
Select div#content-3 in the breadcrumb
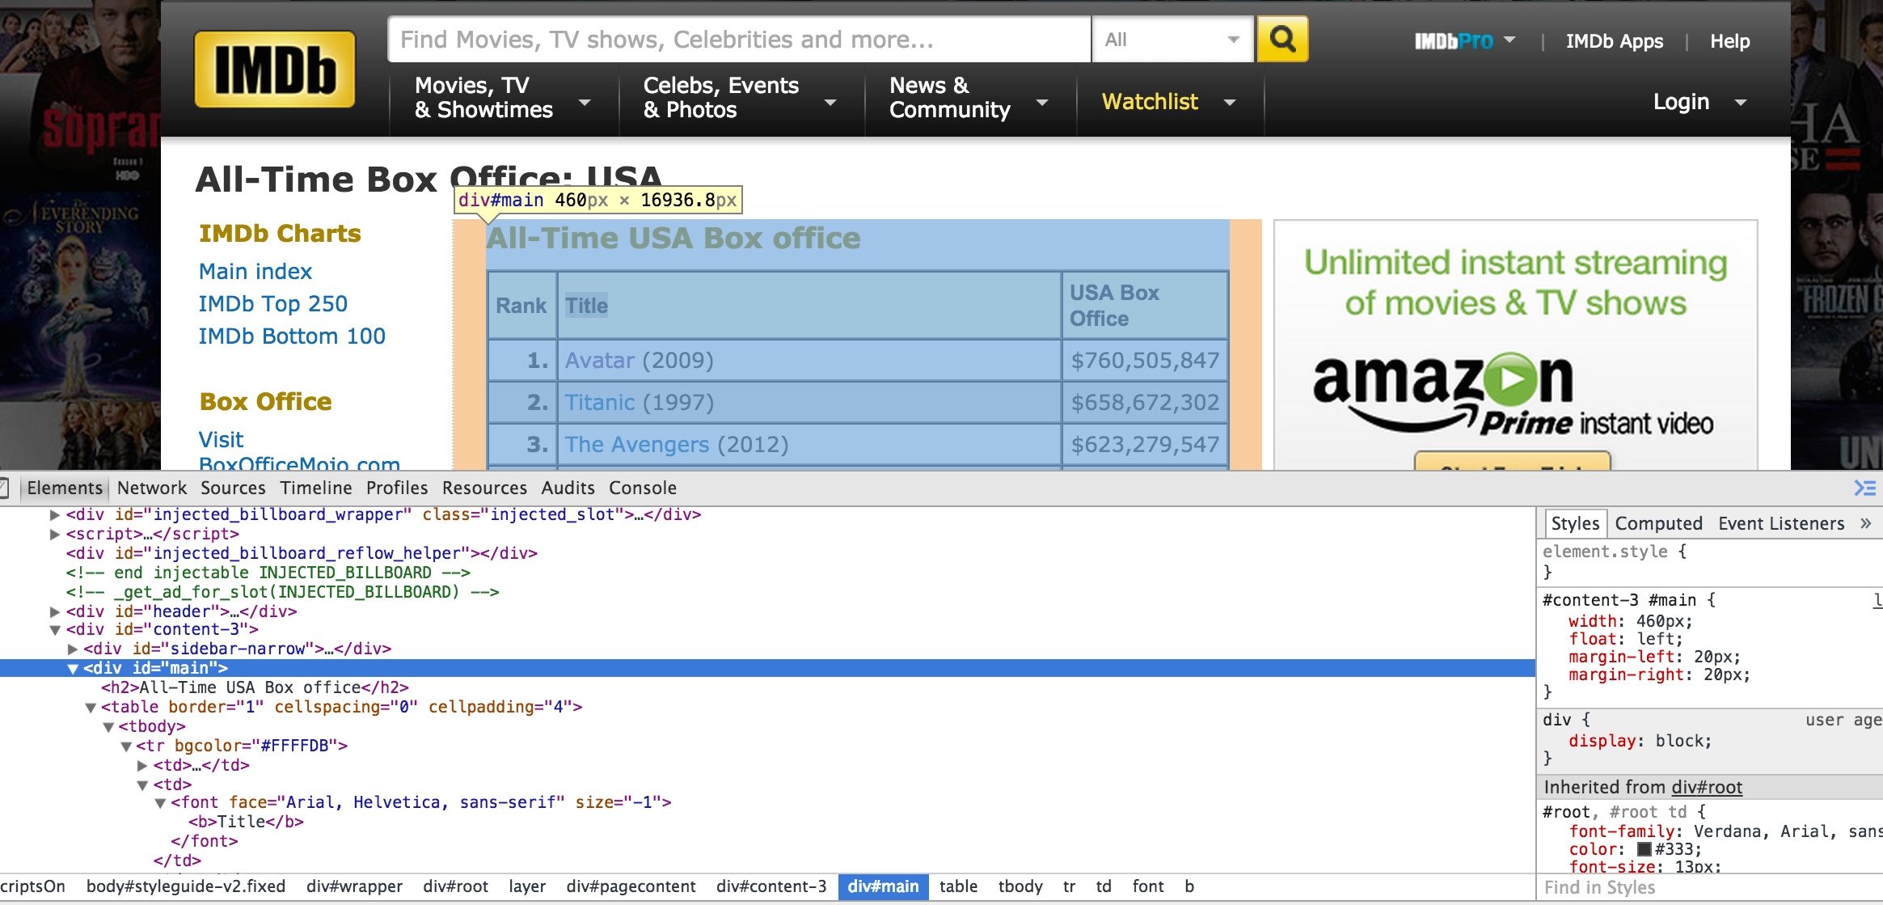click(771, 886)
